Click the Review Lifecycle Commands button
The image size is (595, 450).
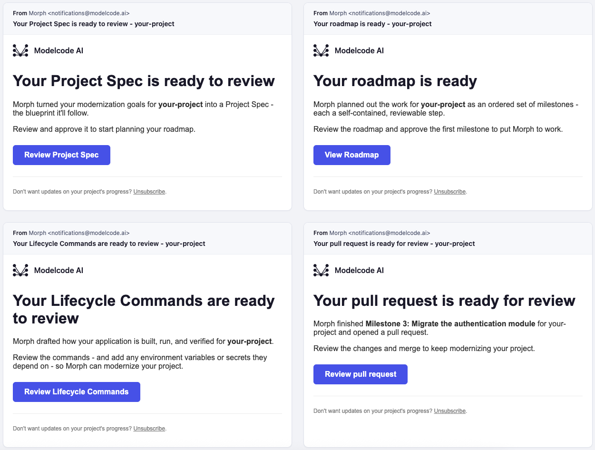click(x=77, y=392)
